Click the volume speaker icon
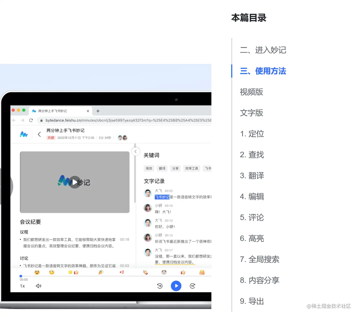 coord(38,286)
